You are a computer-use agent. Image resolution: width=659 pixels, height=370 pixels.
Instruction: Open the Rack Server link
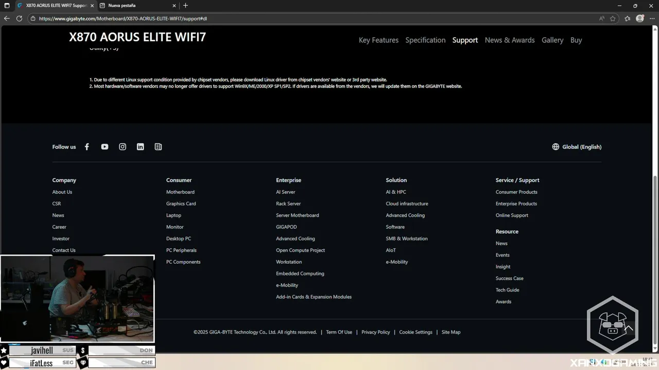288,203
